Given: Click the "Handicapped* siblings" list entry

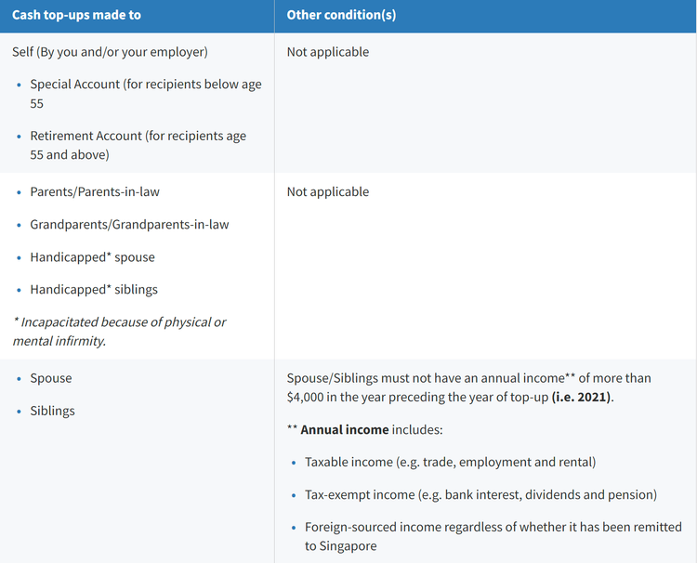Looking at the screenshot, I should point(94,289).
